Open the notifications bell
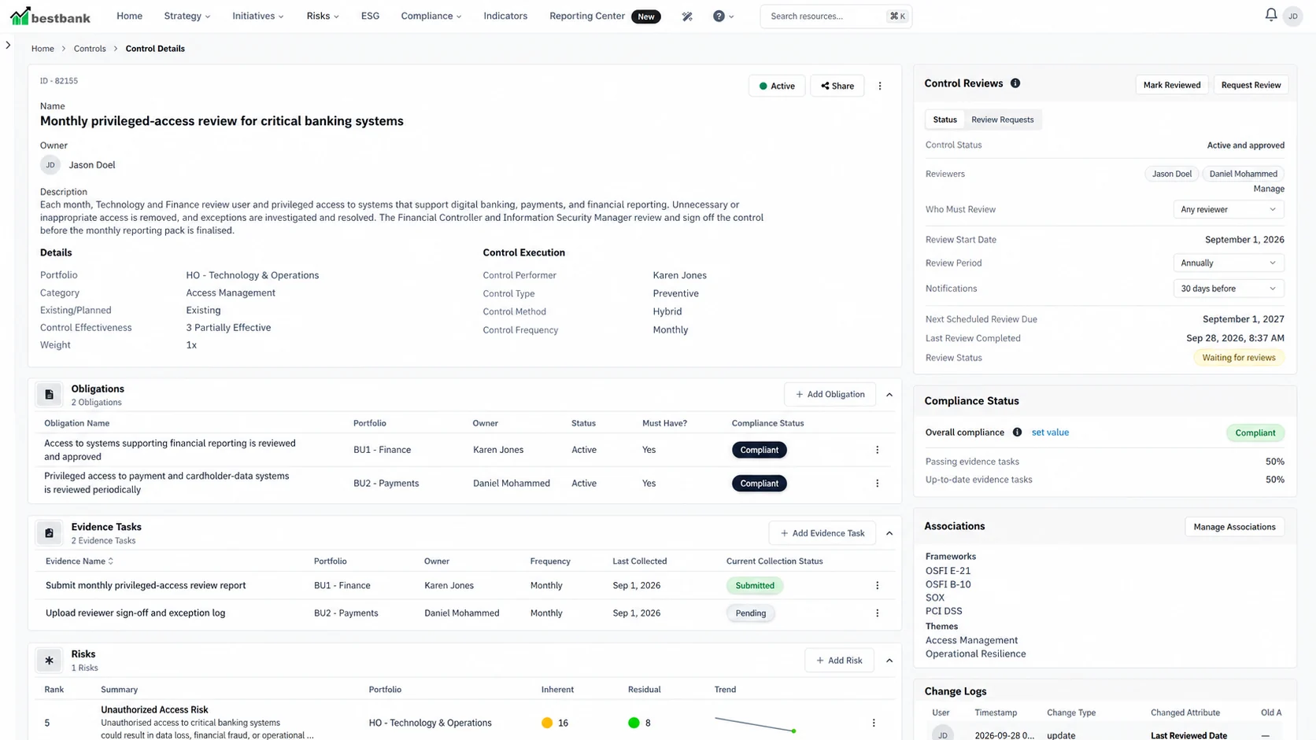The image size is (1316, 740). point(1270,15)
